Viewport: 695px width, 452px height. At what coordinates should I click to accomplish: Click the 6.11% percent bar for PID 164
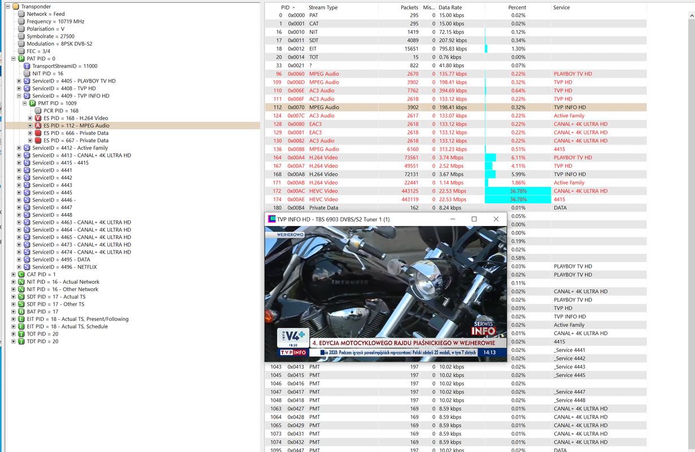tap(490, 158)
